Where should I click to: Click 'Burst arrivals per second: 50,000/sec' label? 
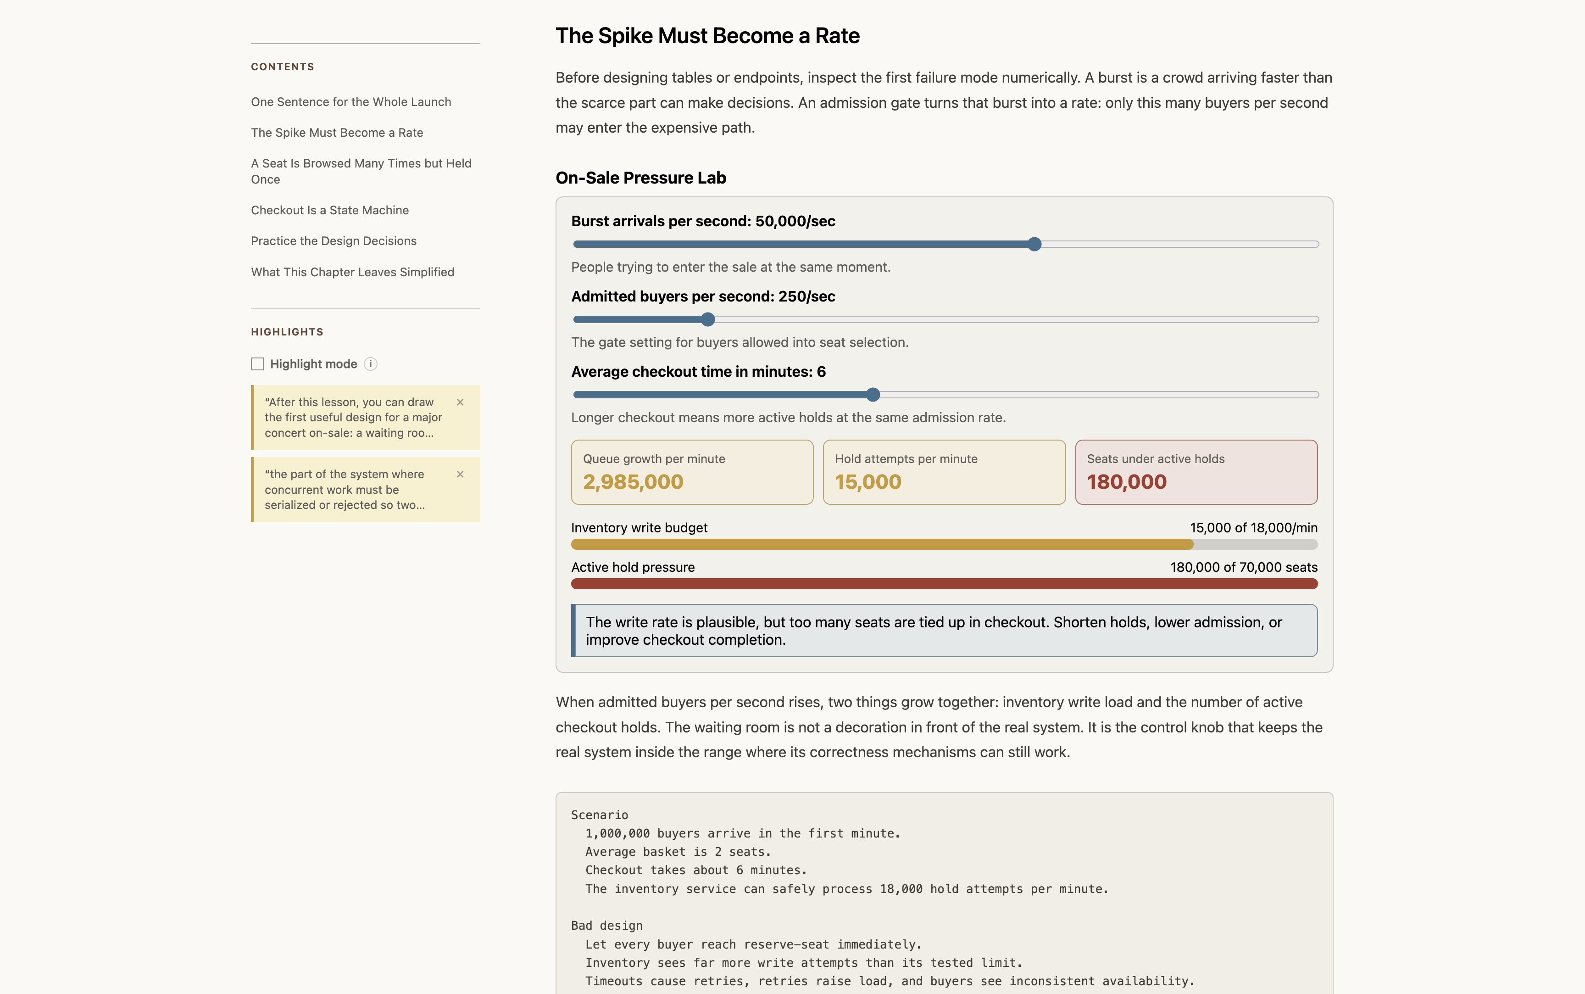(703, 222)
